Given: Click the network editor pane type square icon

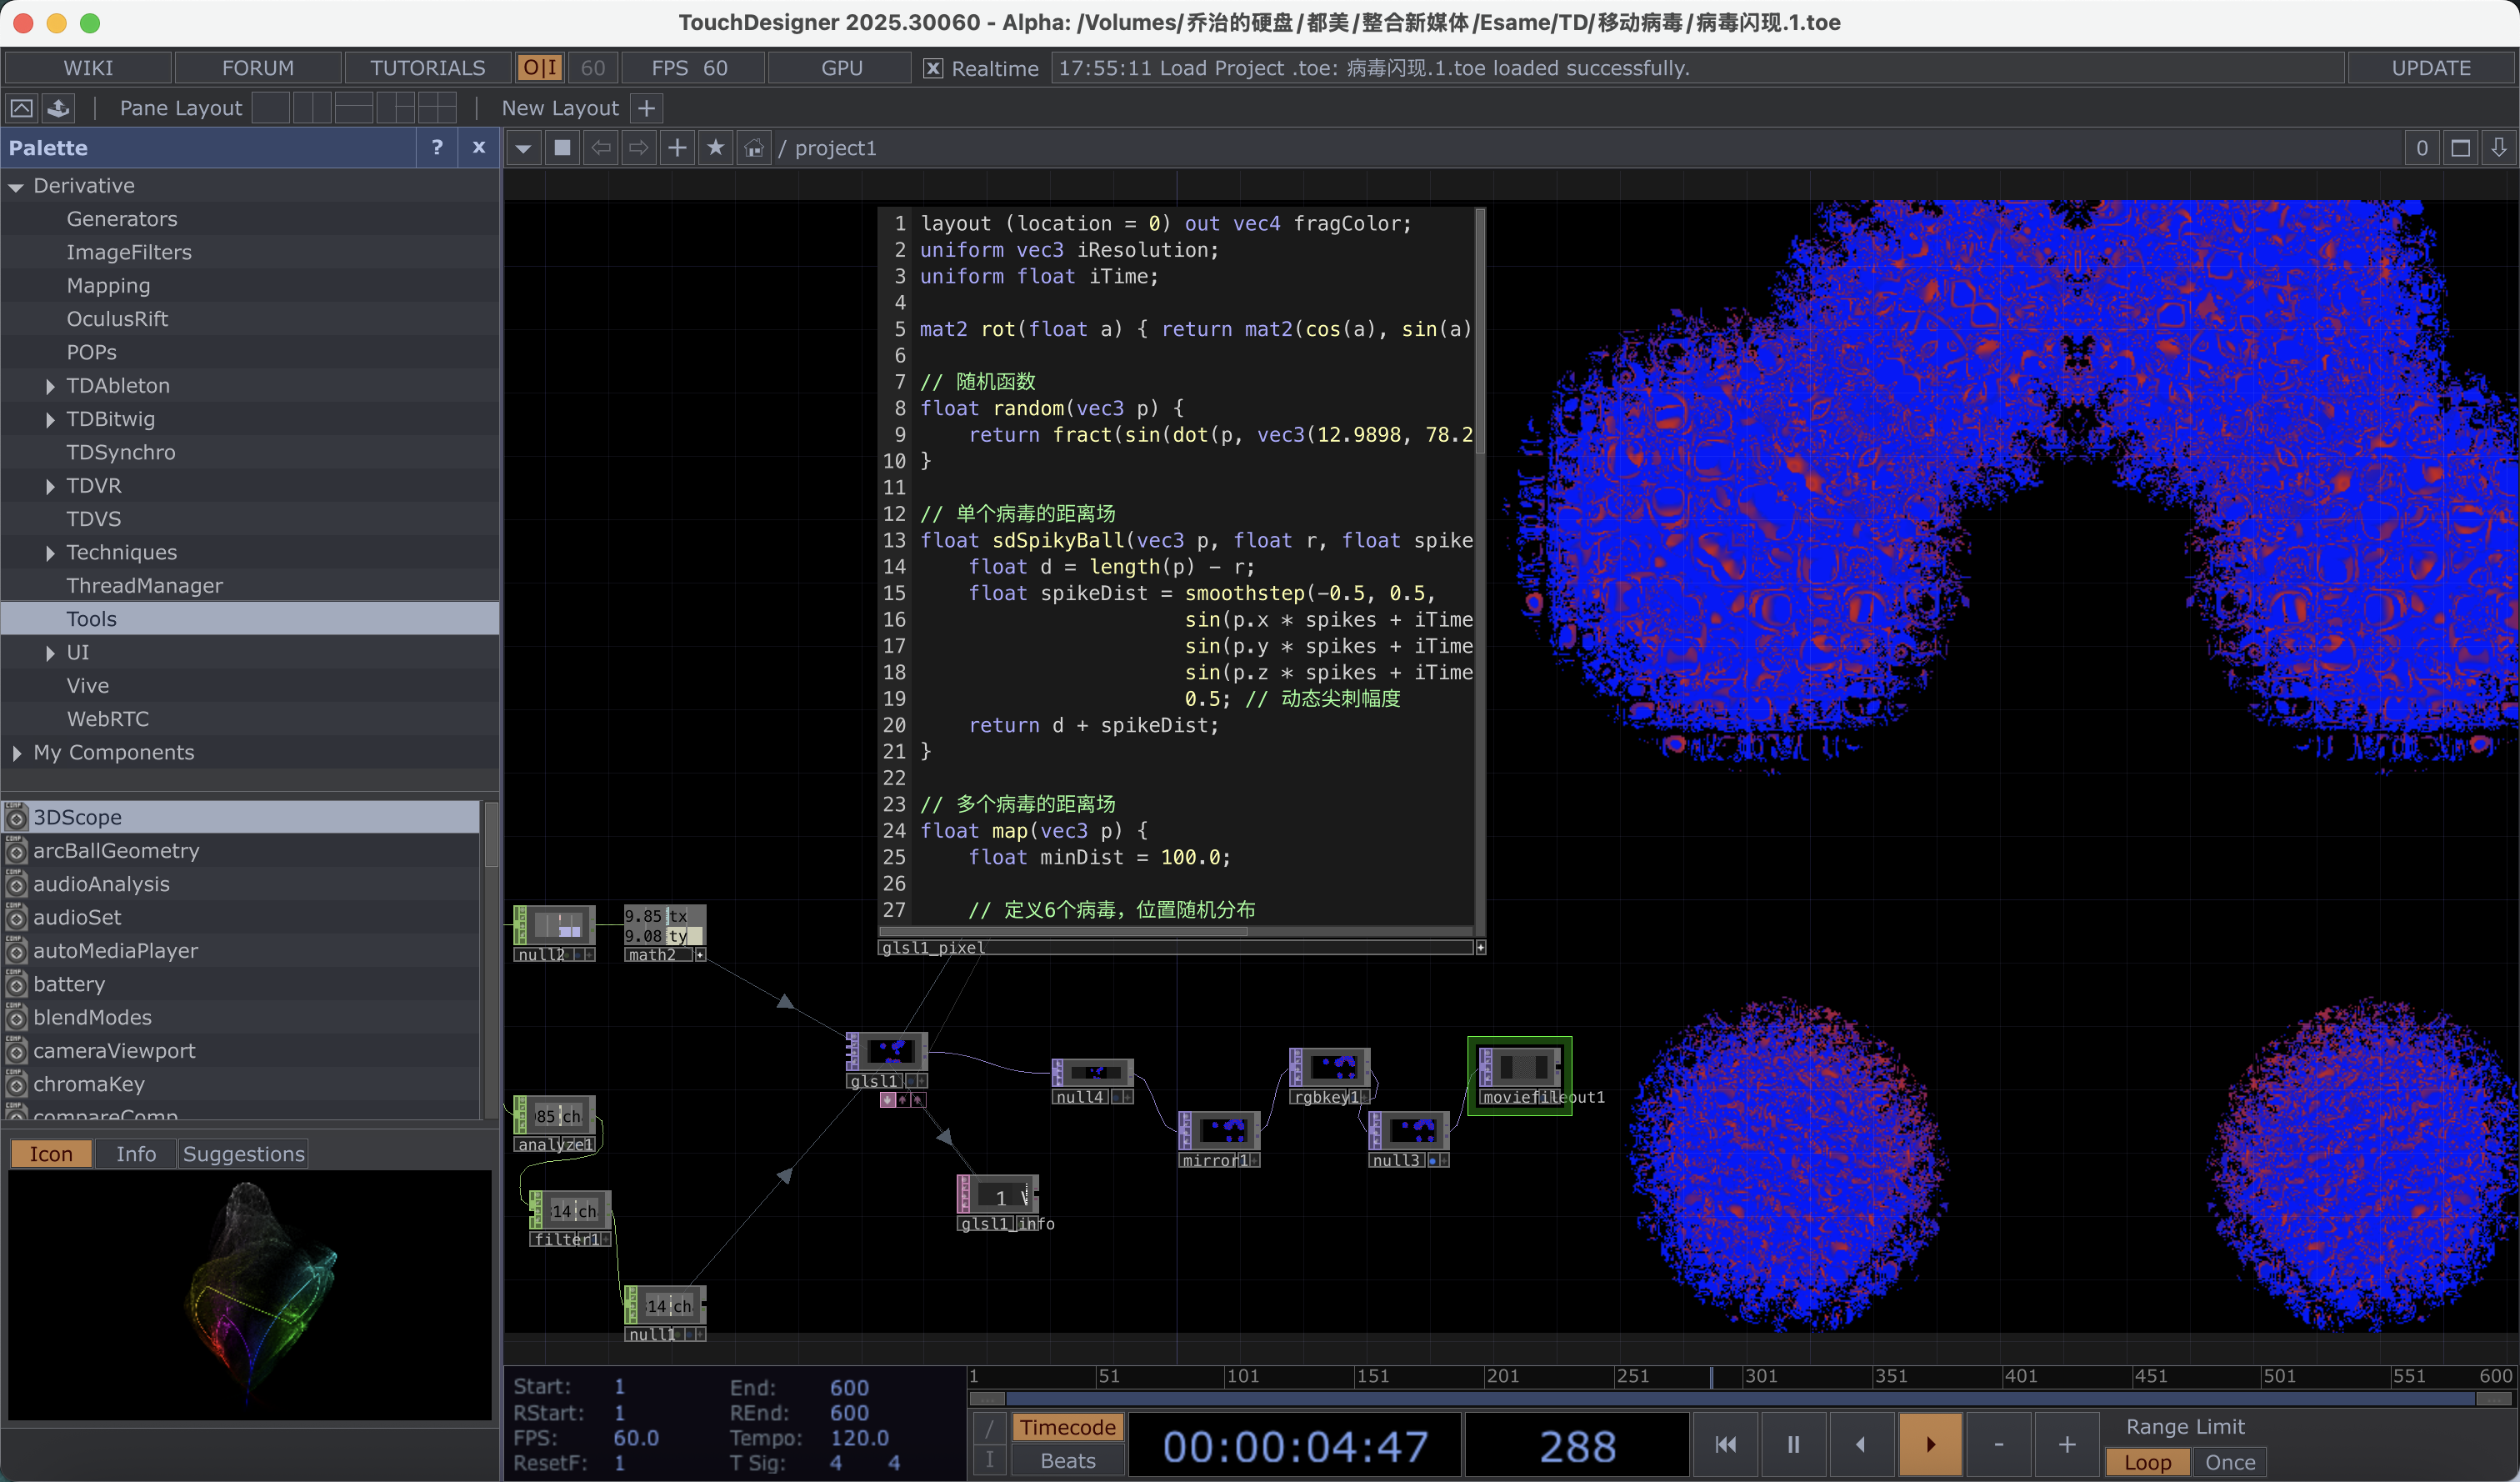Looking at the screenshot, I should click(x=563, y=148).
